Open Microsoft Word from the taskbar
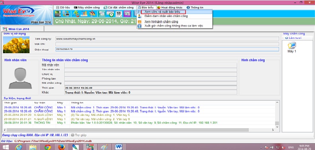Viewport: 315px width, 150px height. [118, 147]
